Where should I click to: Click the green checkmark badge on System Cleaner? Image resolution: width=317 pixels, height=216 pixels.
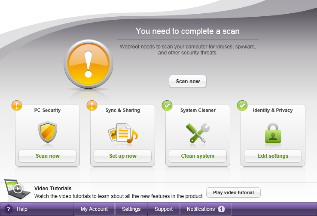click(x=167, y=105)
